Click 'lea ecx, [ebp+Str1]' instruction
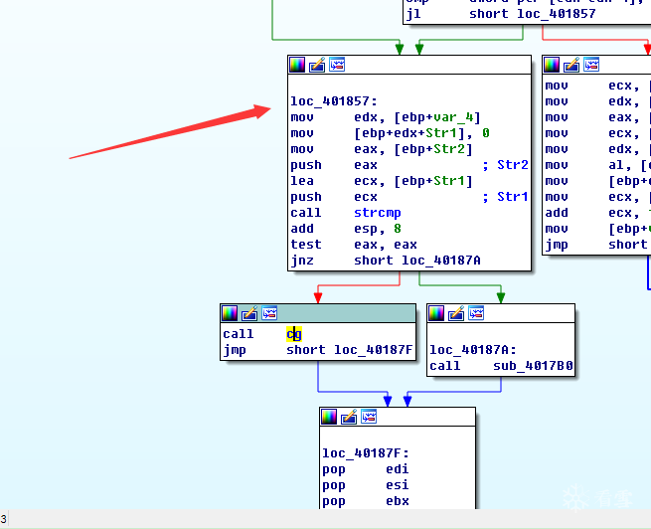The image size is (651, 529). [x=382, y=181]
